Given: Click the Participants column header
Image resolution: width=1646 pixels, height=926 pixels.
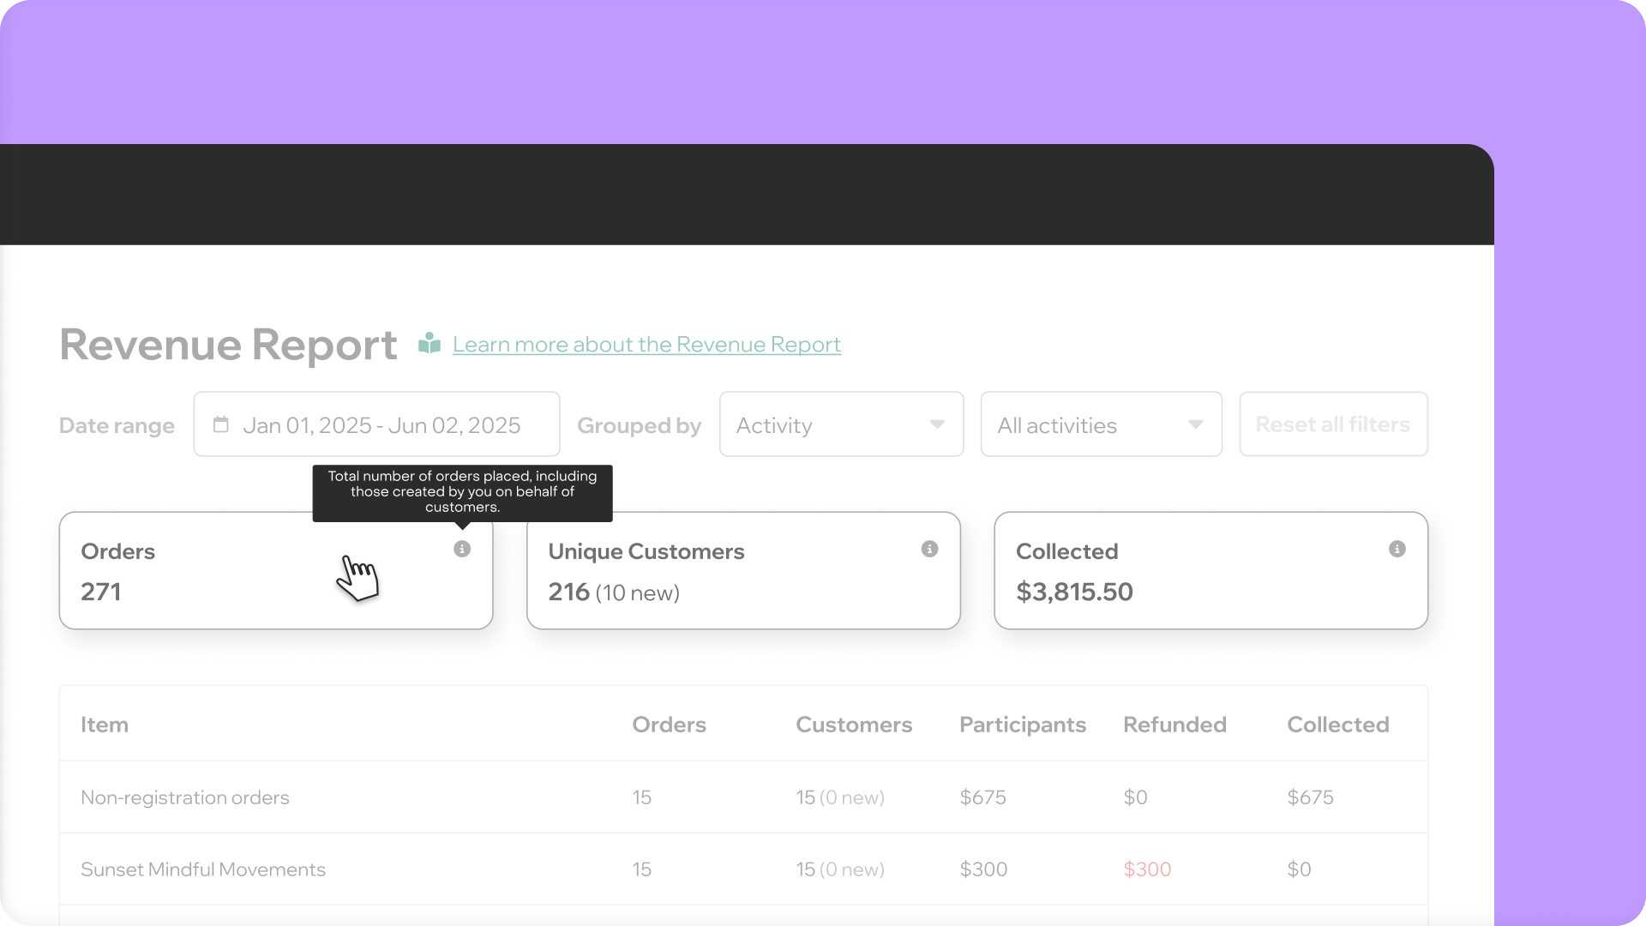Looking at the screenshot, I should (1022, 725).
